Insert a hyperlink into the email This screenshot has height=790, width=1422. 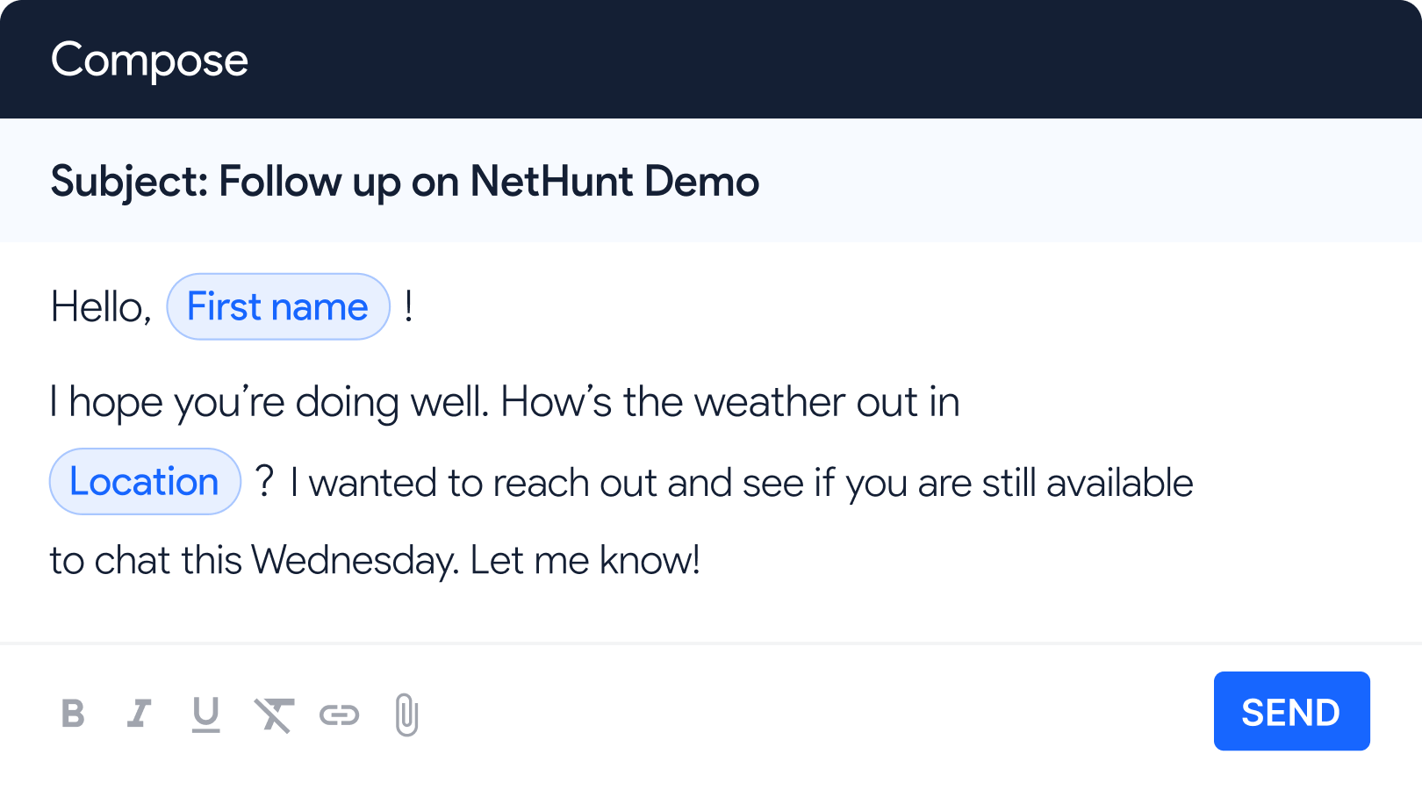341,714
